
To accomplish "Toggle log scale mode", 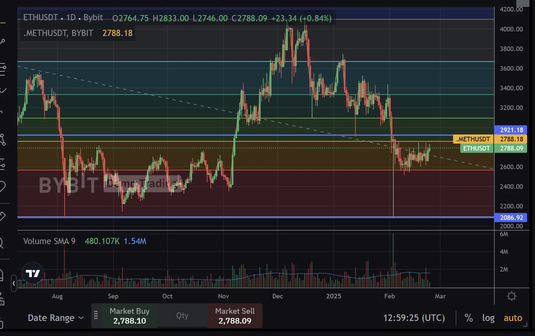I will click(488, 318).
